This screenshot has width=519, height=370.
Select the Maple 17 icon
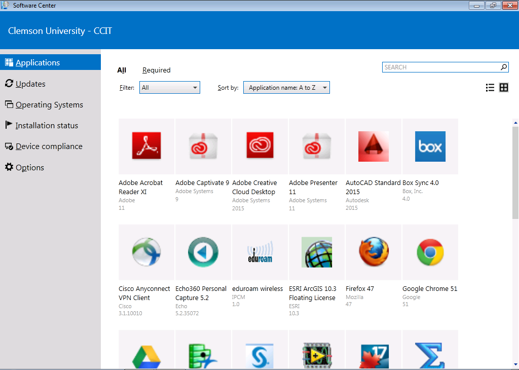[374, 357]
